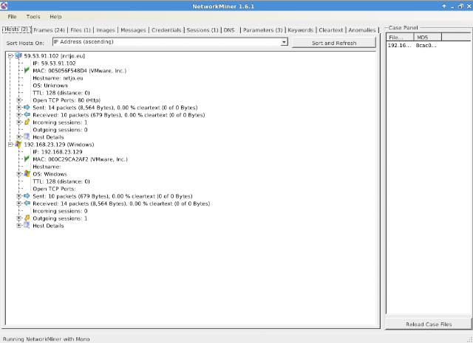Click the 8cac0... MD5 cell
The image size is (473, 343).
426,45
